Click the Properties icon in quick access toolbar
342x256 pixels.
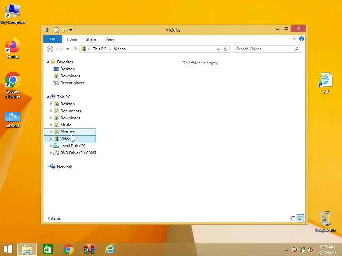(57, 30)
